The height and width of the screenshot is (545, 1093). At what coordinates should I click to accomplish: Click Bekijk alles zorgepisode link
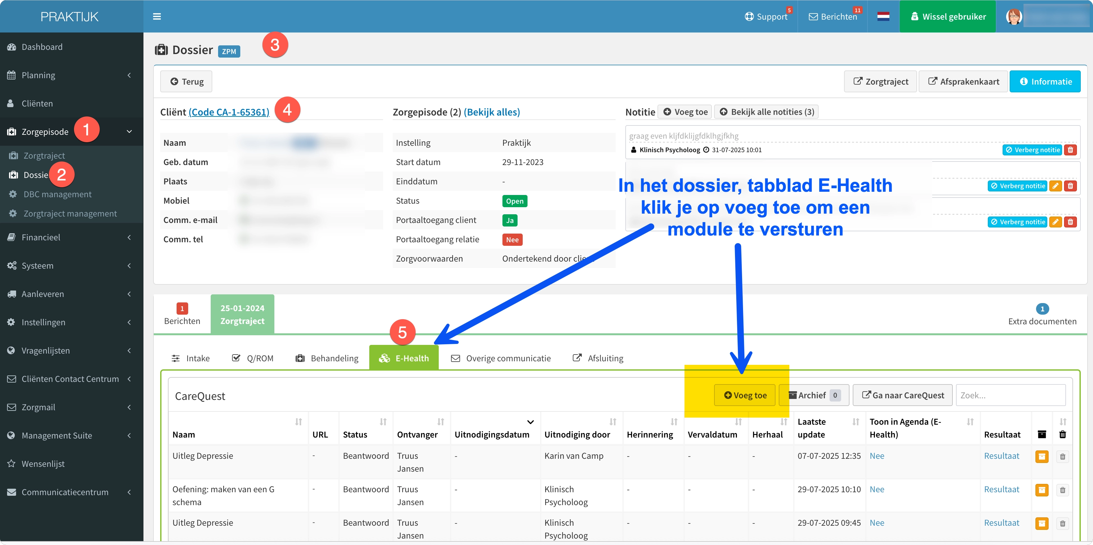(492, 112)
